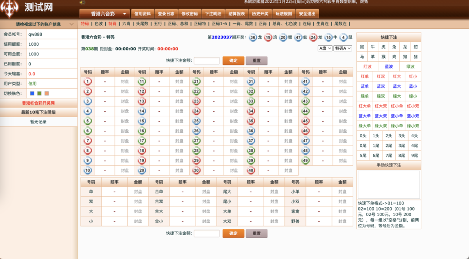Viewport: 469px width, 259px height.
Task: Choose green ball number 33 in grid
Action: coord(251,101)
